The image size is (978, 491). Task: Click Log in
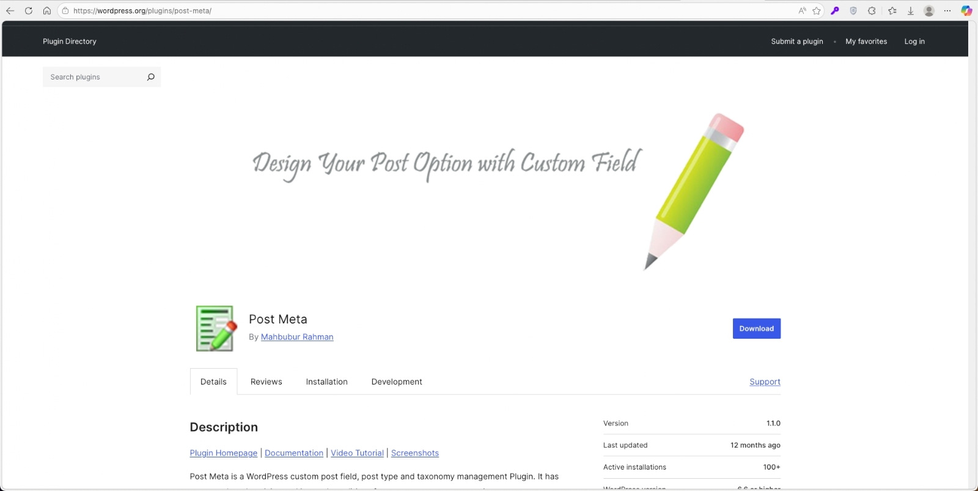914,42
